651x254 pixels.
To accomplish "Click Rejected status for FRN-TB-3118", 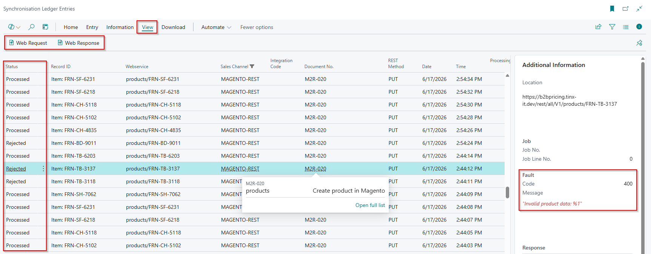I will (x=16, y=181).
